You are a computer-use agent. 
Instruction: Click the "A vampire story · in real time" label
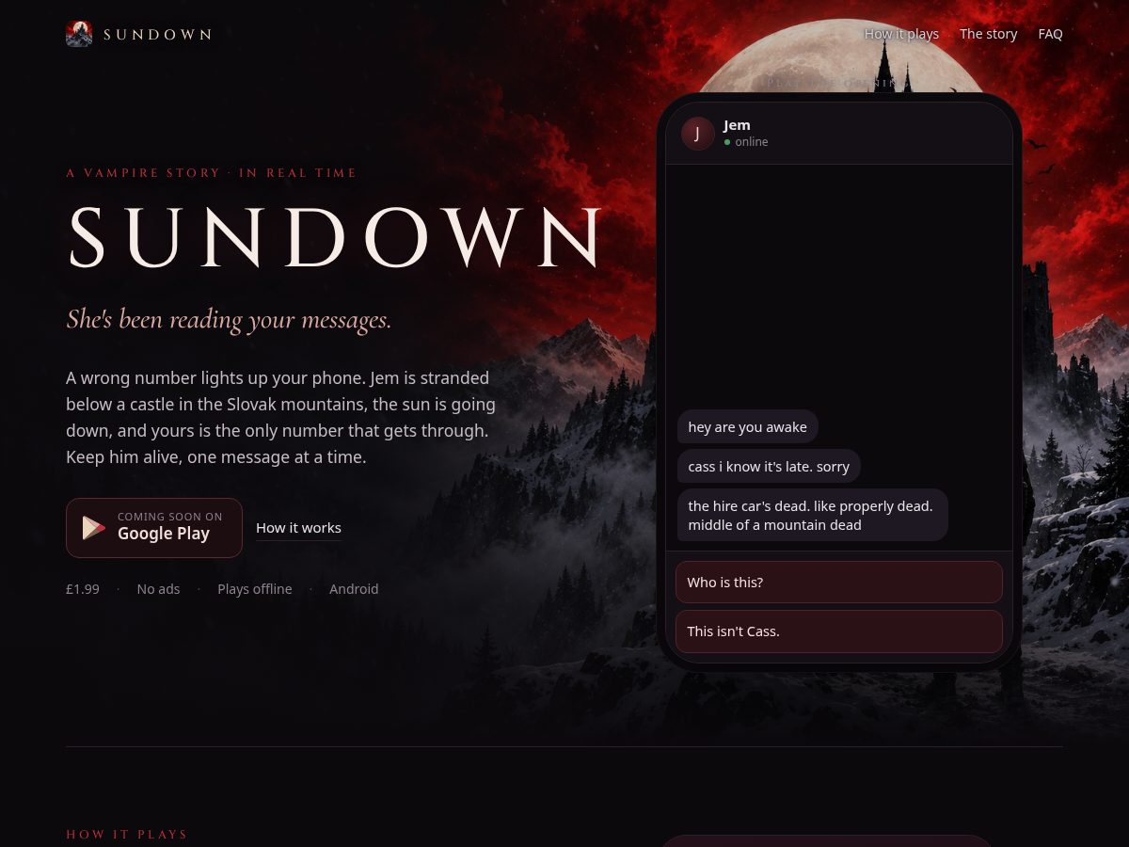[212, 173]
